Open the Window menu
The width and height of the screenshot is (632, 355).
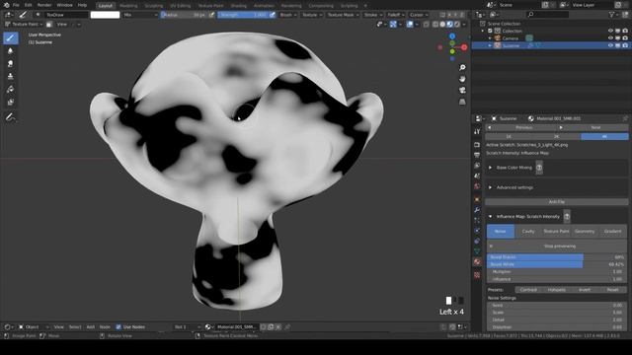tap(64, 5)
